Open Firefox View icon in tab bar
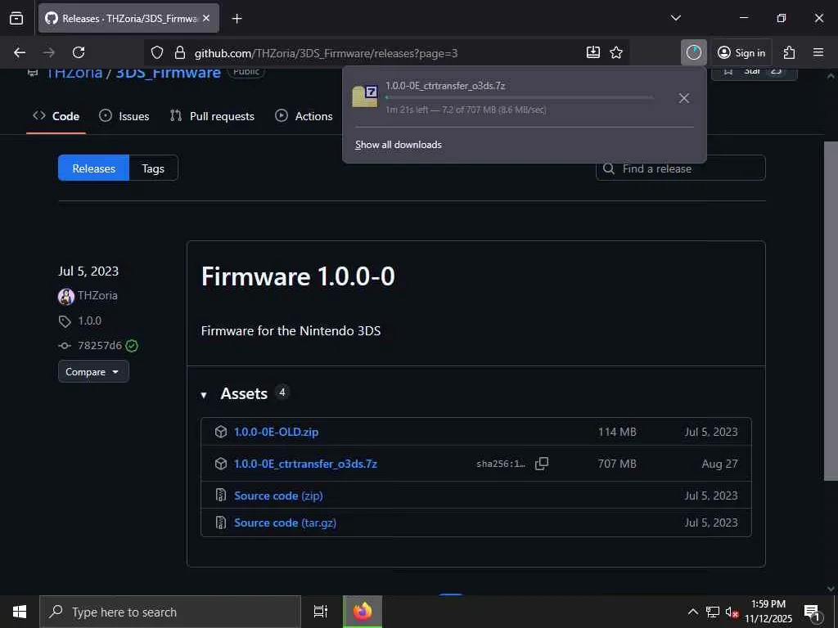This screenshot has height=628, width=838. 16,18
